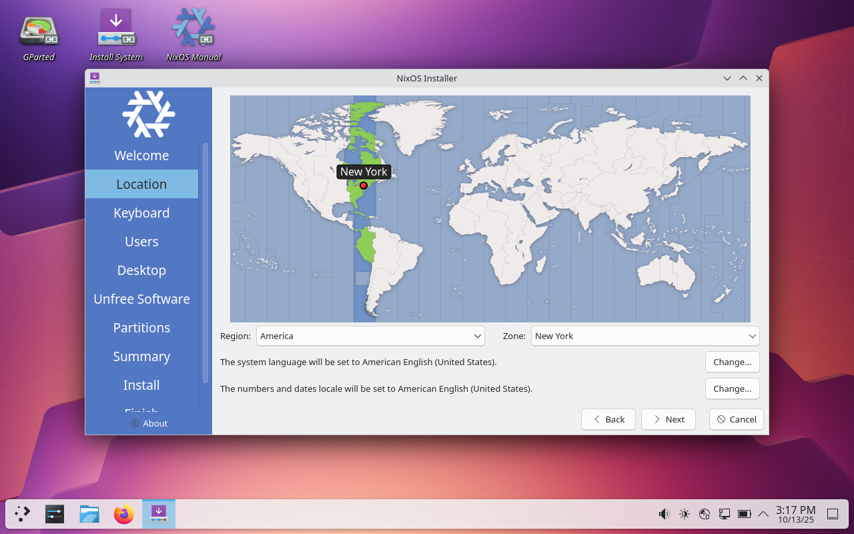This screenshot has height=534, width=854.
Task: Open the NixOS Manual desktop shortcut
Action: (x=193, y=32)
